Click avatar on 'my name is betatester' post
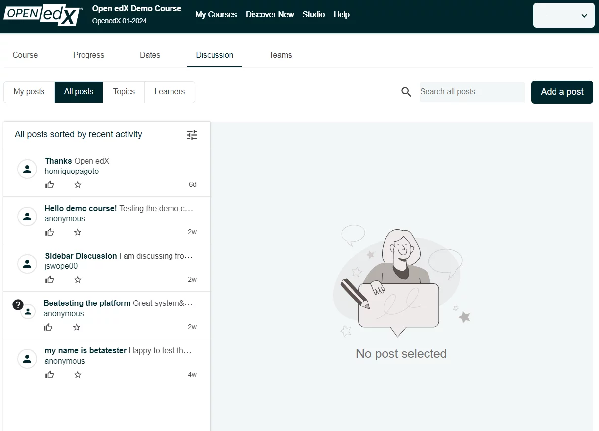 pos(27,359)
